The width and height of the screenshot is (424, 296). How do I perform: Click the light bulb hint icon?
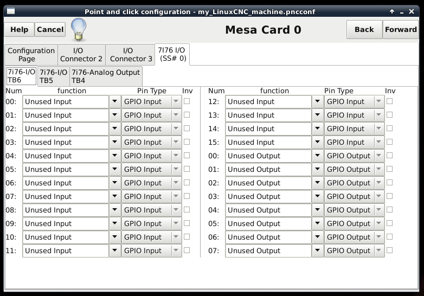coord(79,29)
